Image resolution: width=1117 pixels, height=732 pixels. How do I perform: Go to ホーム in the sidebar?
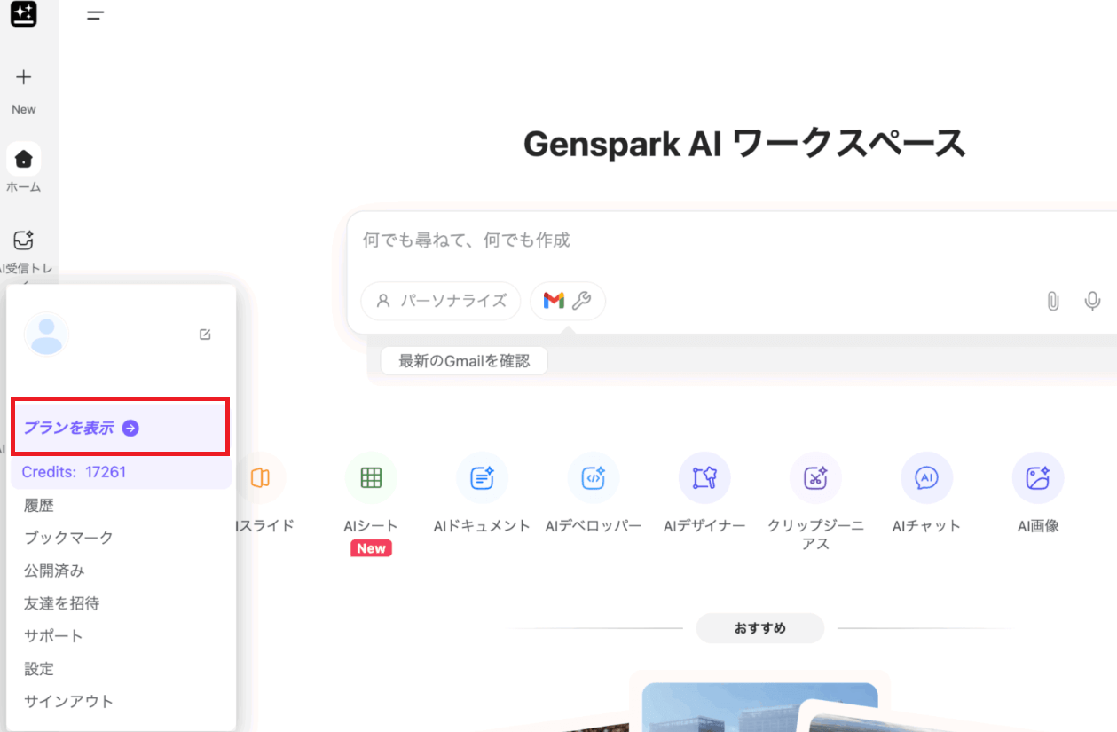tap(24, 160)
